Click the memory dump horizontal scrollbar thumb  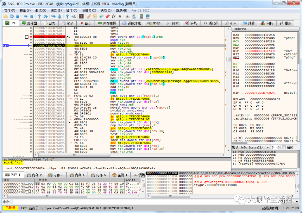(x=47, y=196)
